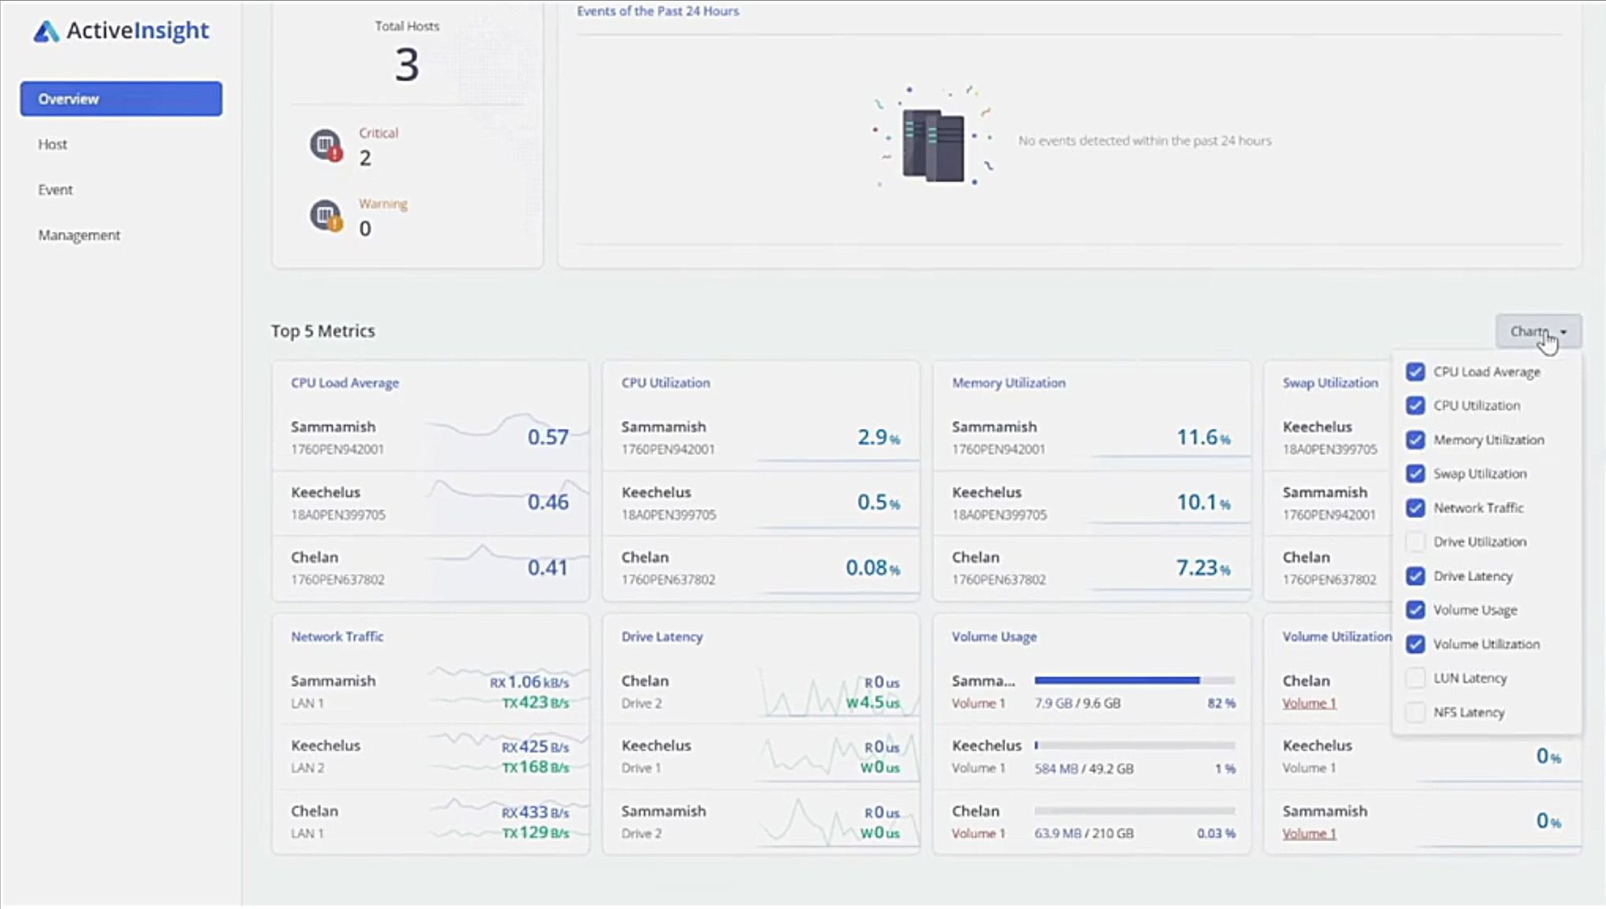Open the Event page
The height and width of the screenshot is (909, 1606).
click(55, 190)
